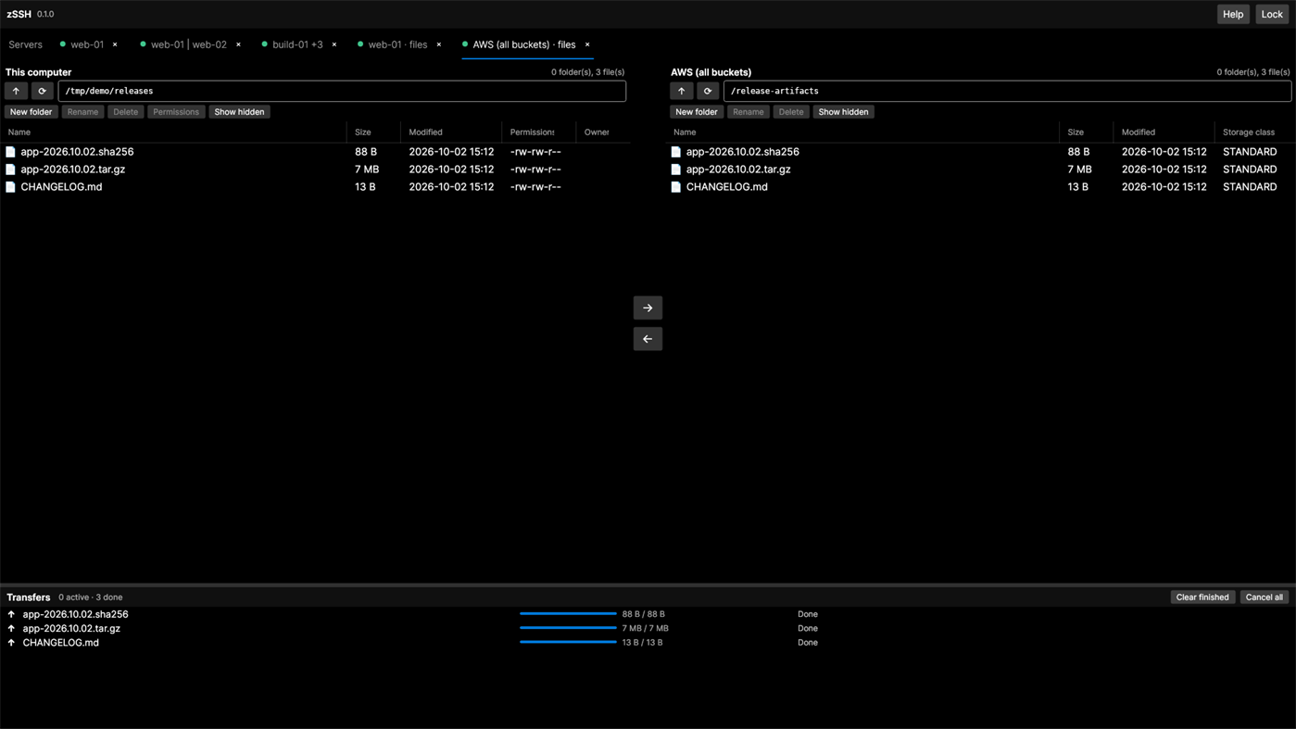Image resolution: width=1296 pixels, height=729 pixels.
Task: Click Permissions button in This computer pane
Action: (176, 112)
